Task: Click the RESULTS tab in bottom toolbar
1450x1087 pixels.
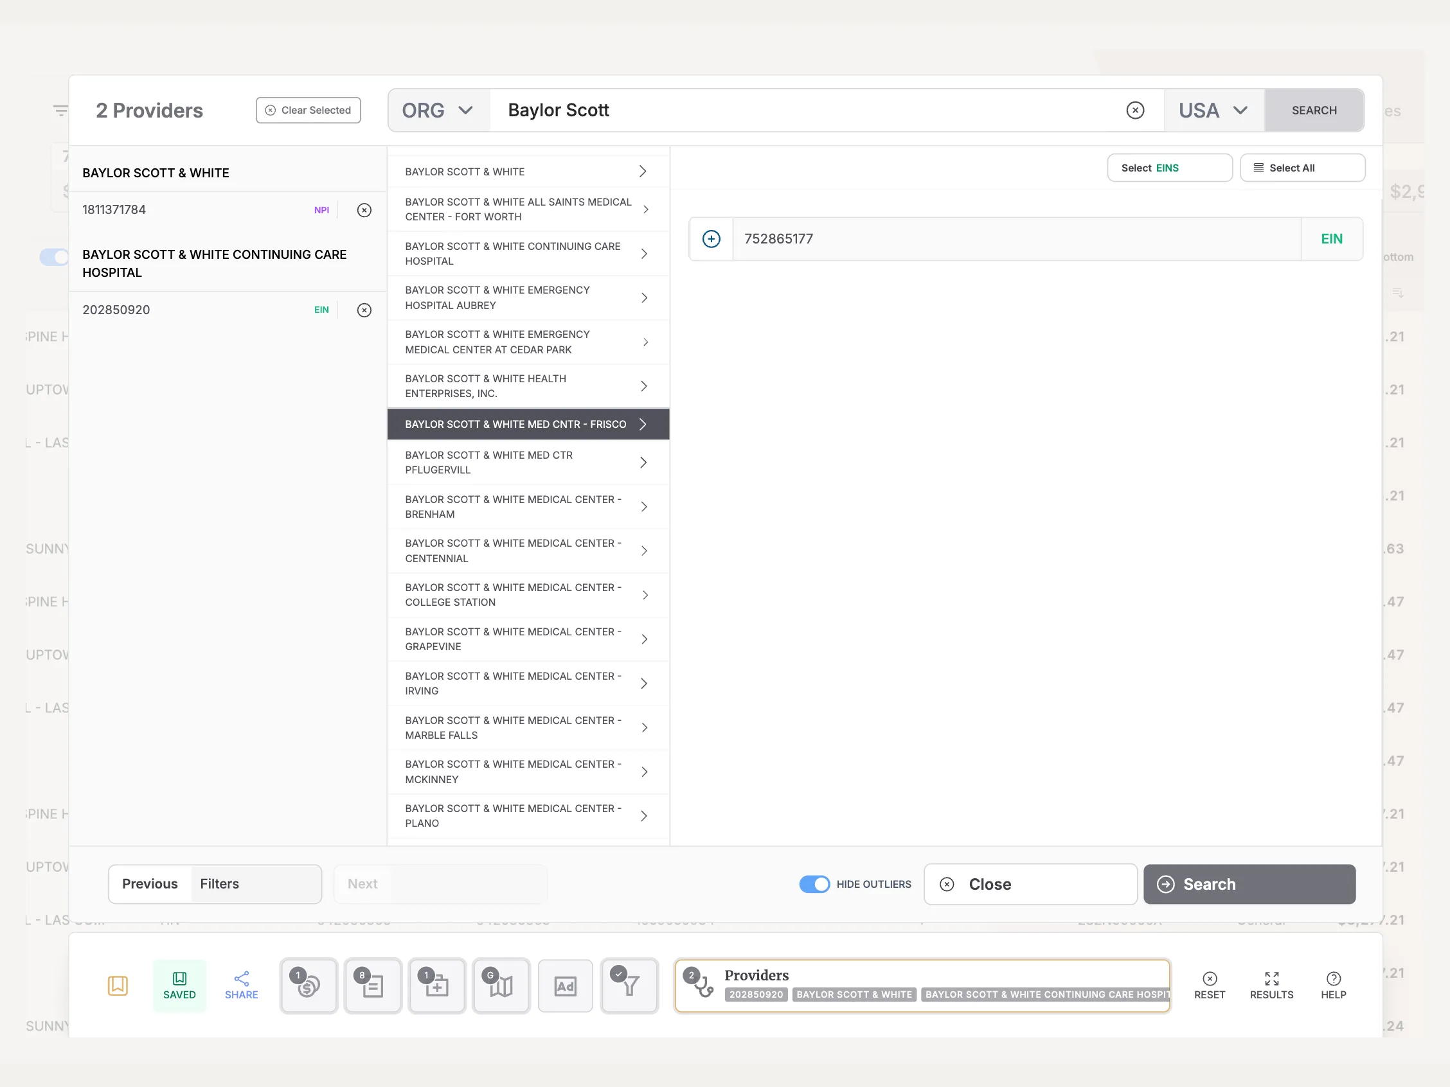Action: pos(1272,984)
